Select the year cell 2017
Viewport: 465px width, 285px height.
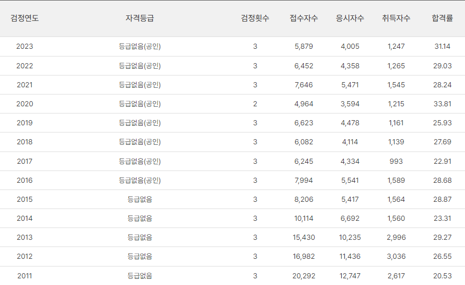(25, 161)
